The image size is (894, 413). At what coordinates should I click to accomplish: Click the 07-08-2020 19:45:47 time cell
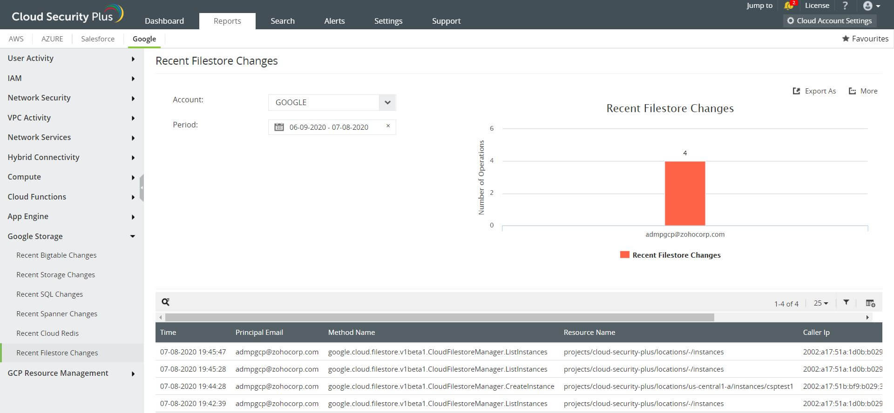point(193,352)
